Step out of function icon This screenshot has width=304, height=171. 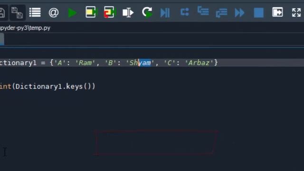click(x=221, y=13)
